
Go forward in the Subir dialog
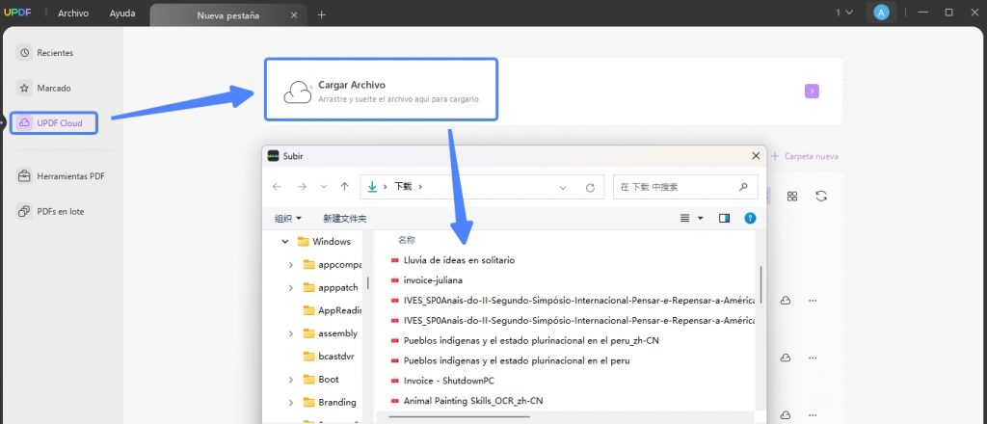pos(302,187)
